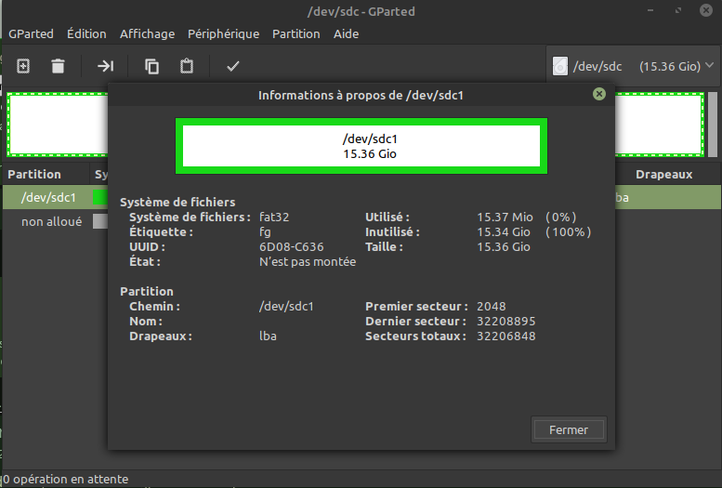
Task: Click the resize/move partition arrow icon
Action: 105,66
